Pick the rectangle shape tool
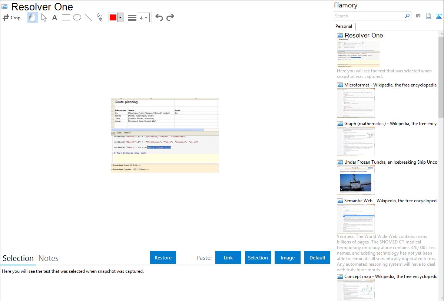 (66, 17)
